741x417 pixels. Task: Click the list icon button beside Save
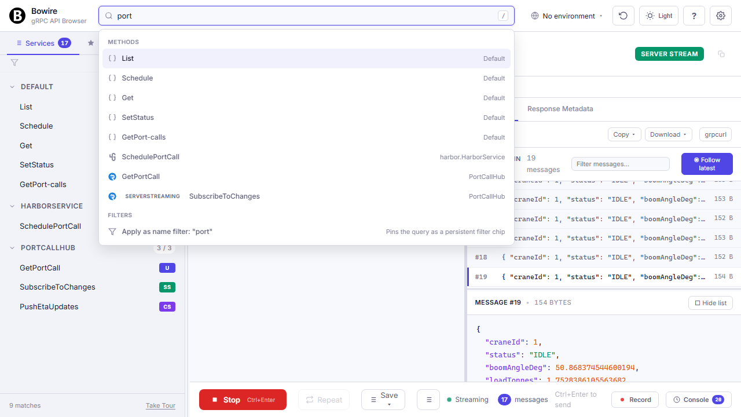(x=429, y=400)
